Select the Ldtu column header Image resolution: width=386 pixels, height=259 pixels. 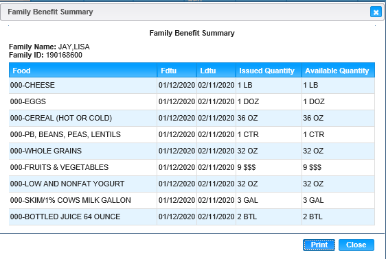click(x=216, y=71)
